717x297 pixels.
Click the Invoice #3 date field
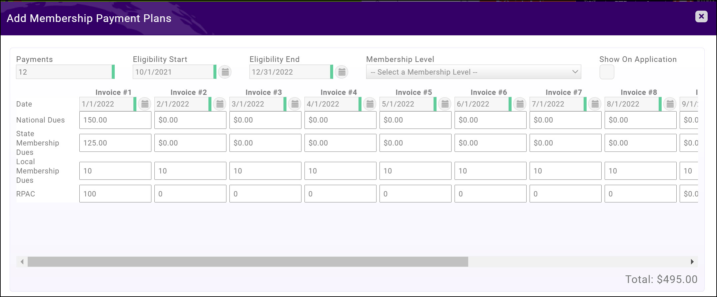(x=256, y=104)
